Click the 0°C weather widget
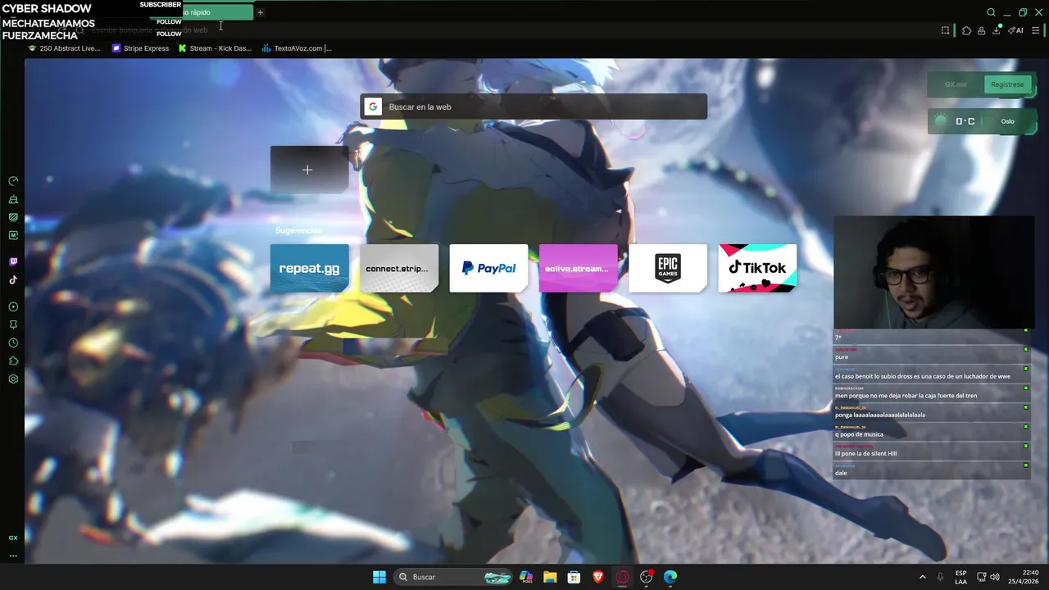Viewport: 1049px width, 590px height. click(982, 121)
